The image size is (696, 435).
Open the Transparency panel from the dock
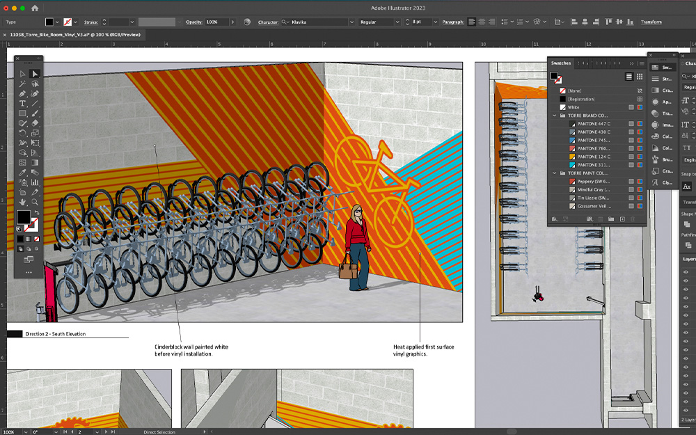(661, 113)
